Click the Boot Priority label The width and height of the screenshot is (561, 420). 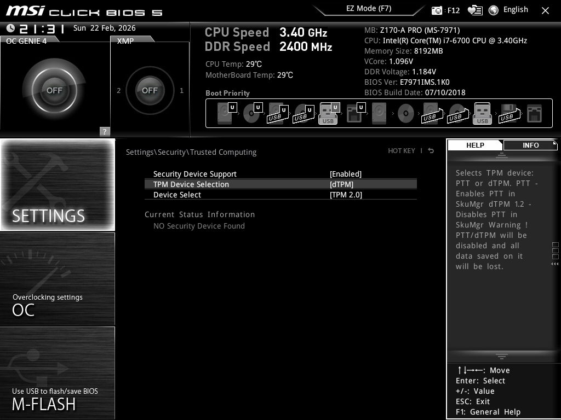[x=227, y=93]
